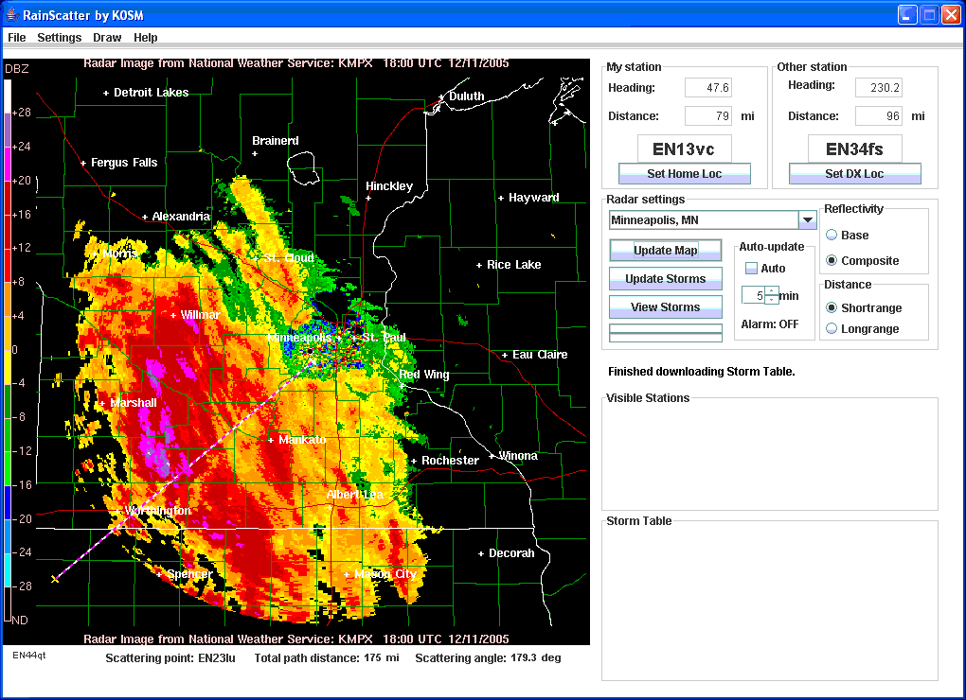Click the Hayward city marker on map
The width and height of the screenshot is (966, 700).
tap(501, 199)
